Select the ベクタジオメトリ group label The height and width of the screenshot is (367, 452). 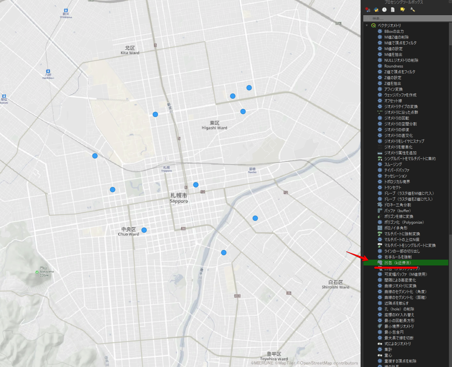point(389,25)
